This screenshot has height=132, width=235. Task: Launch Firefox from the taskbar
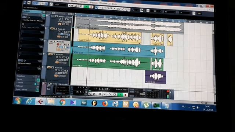[x=105, y=103]
